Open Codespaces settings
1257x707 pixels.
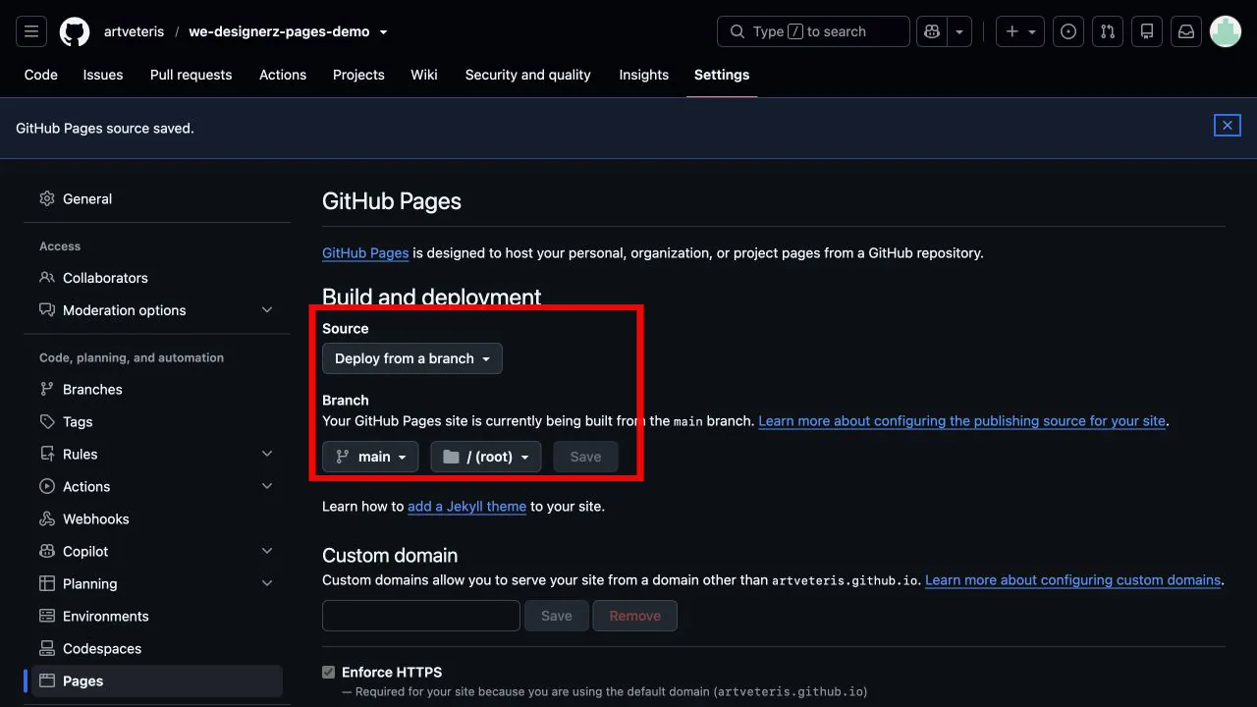coord(157,648)
